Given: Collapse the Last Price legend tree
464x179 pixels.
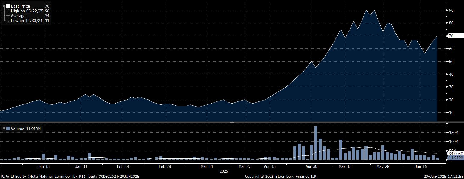Looking at the screenshot, I should point(4,6).
